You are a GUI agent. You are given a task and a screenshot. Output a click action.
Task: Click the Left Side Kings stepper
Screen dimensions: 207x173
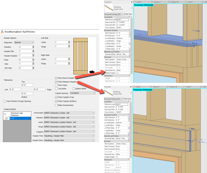(69, 46)
